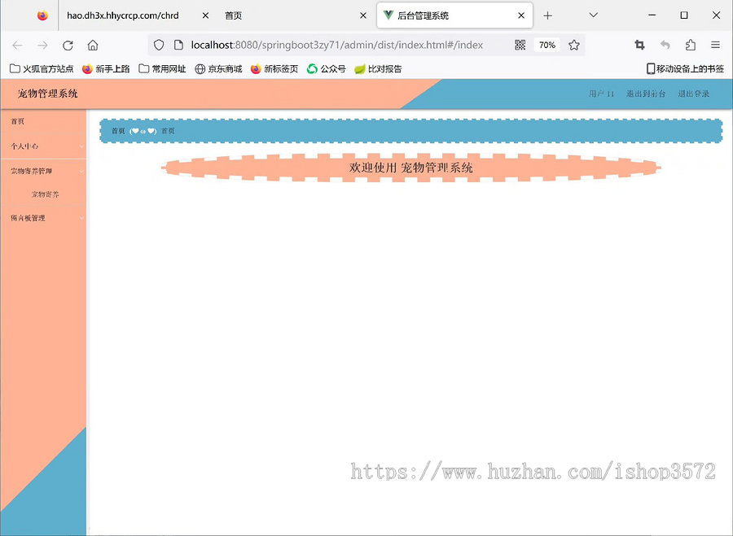Open the 公众号 bookmark
Image resolution: width=733 pixels, height=536 pixels.
327,69
